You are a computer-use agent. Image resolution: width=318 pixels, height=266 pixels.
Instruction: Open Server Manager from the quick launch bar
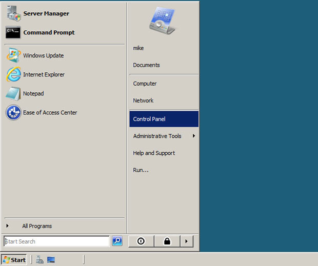point(39,259)
